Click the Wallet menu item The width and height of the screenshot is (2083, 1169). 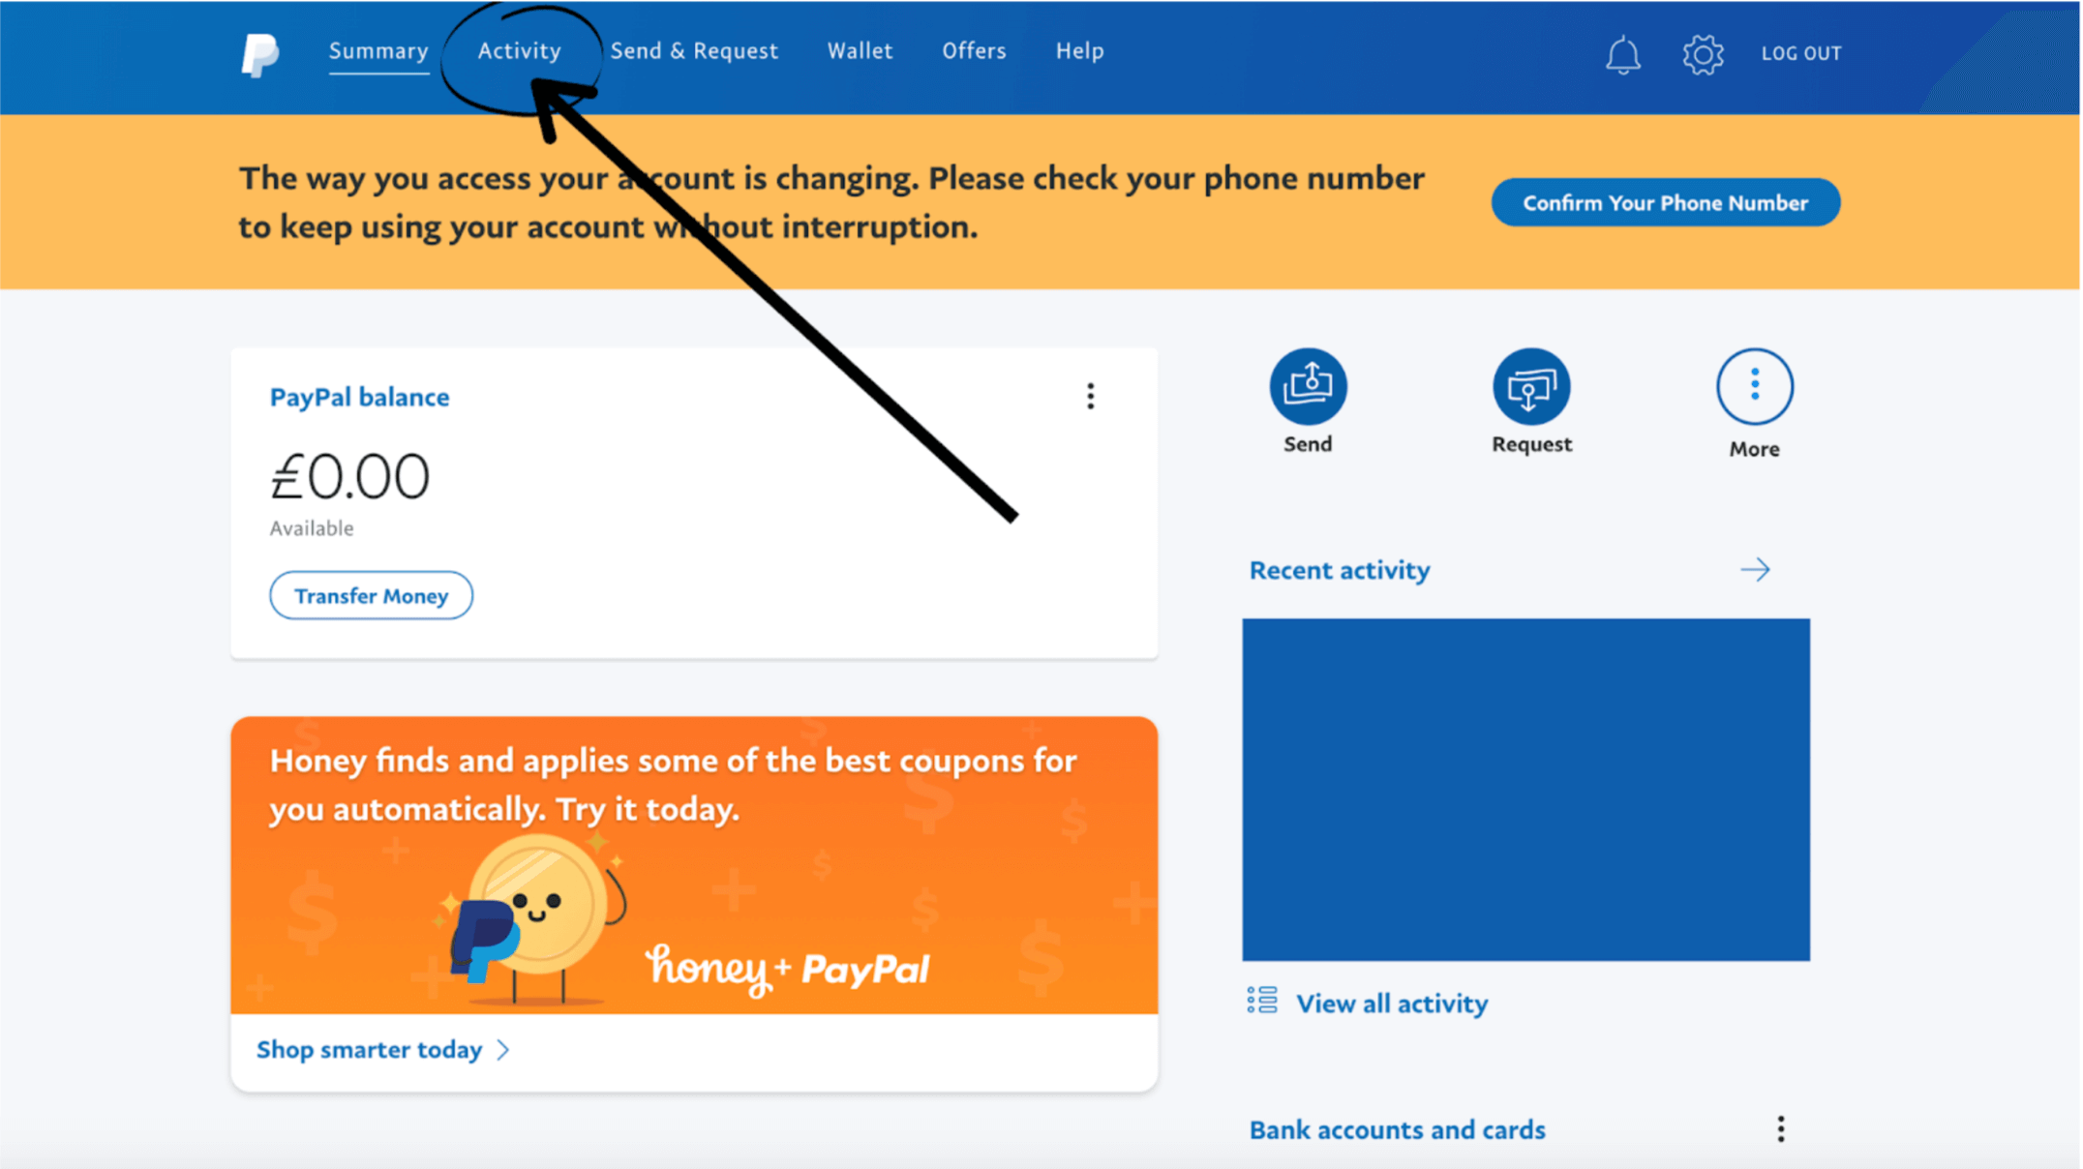click(x=861, y=50)
